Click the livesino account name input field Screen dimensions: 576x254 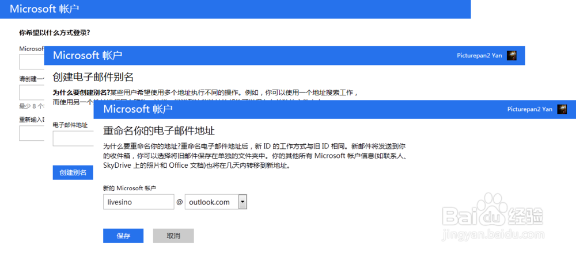pyautogui.click(x=138, y=202)
